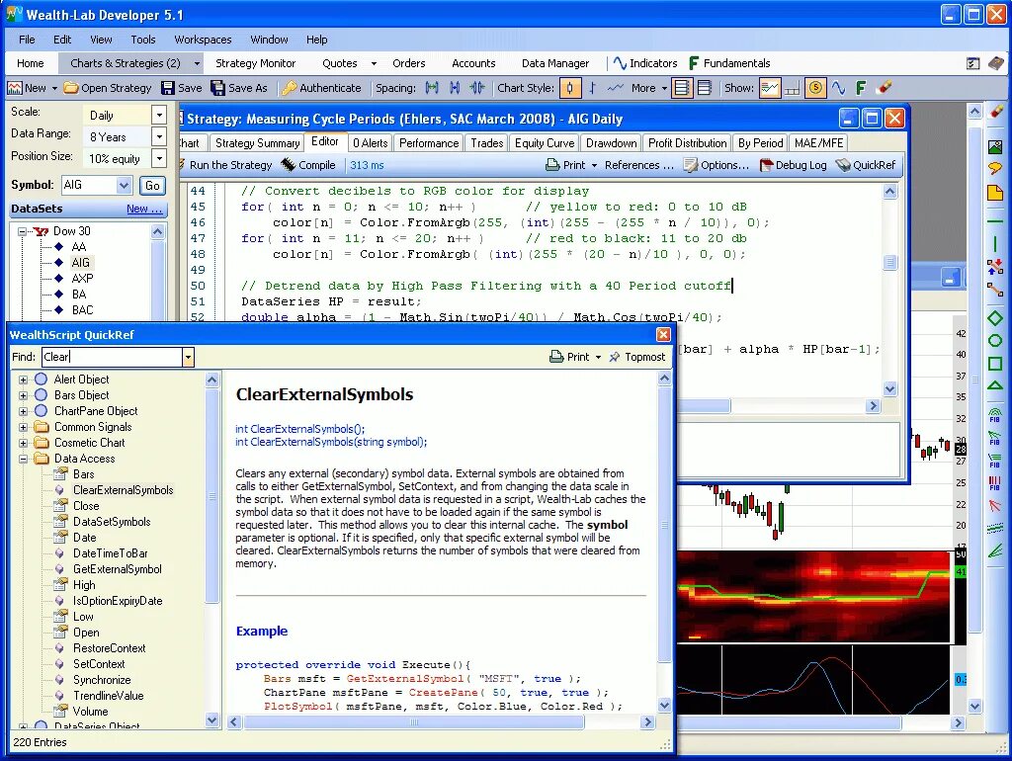Viewport: 1012px width, 761px height.
Task: Select the yellow note drawing tool
Action: 995,193
